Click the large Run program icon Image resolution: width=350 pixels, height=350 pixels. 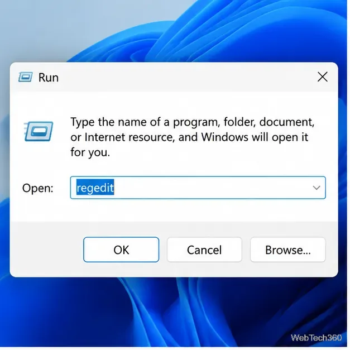[39, 131]
